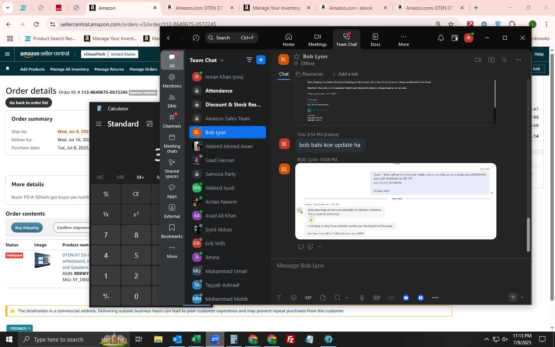
Task: Search within the Bob Lyon chat
Action: tap(504, 60)
